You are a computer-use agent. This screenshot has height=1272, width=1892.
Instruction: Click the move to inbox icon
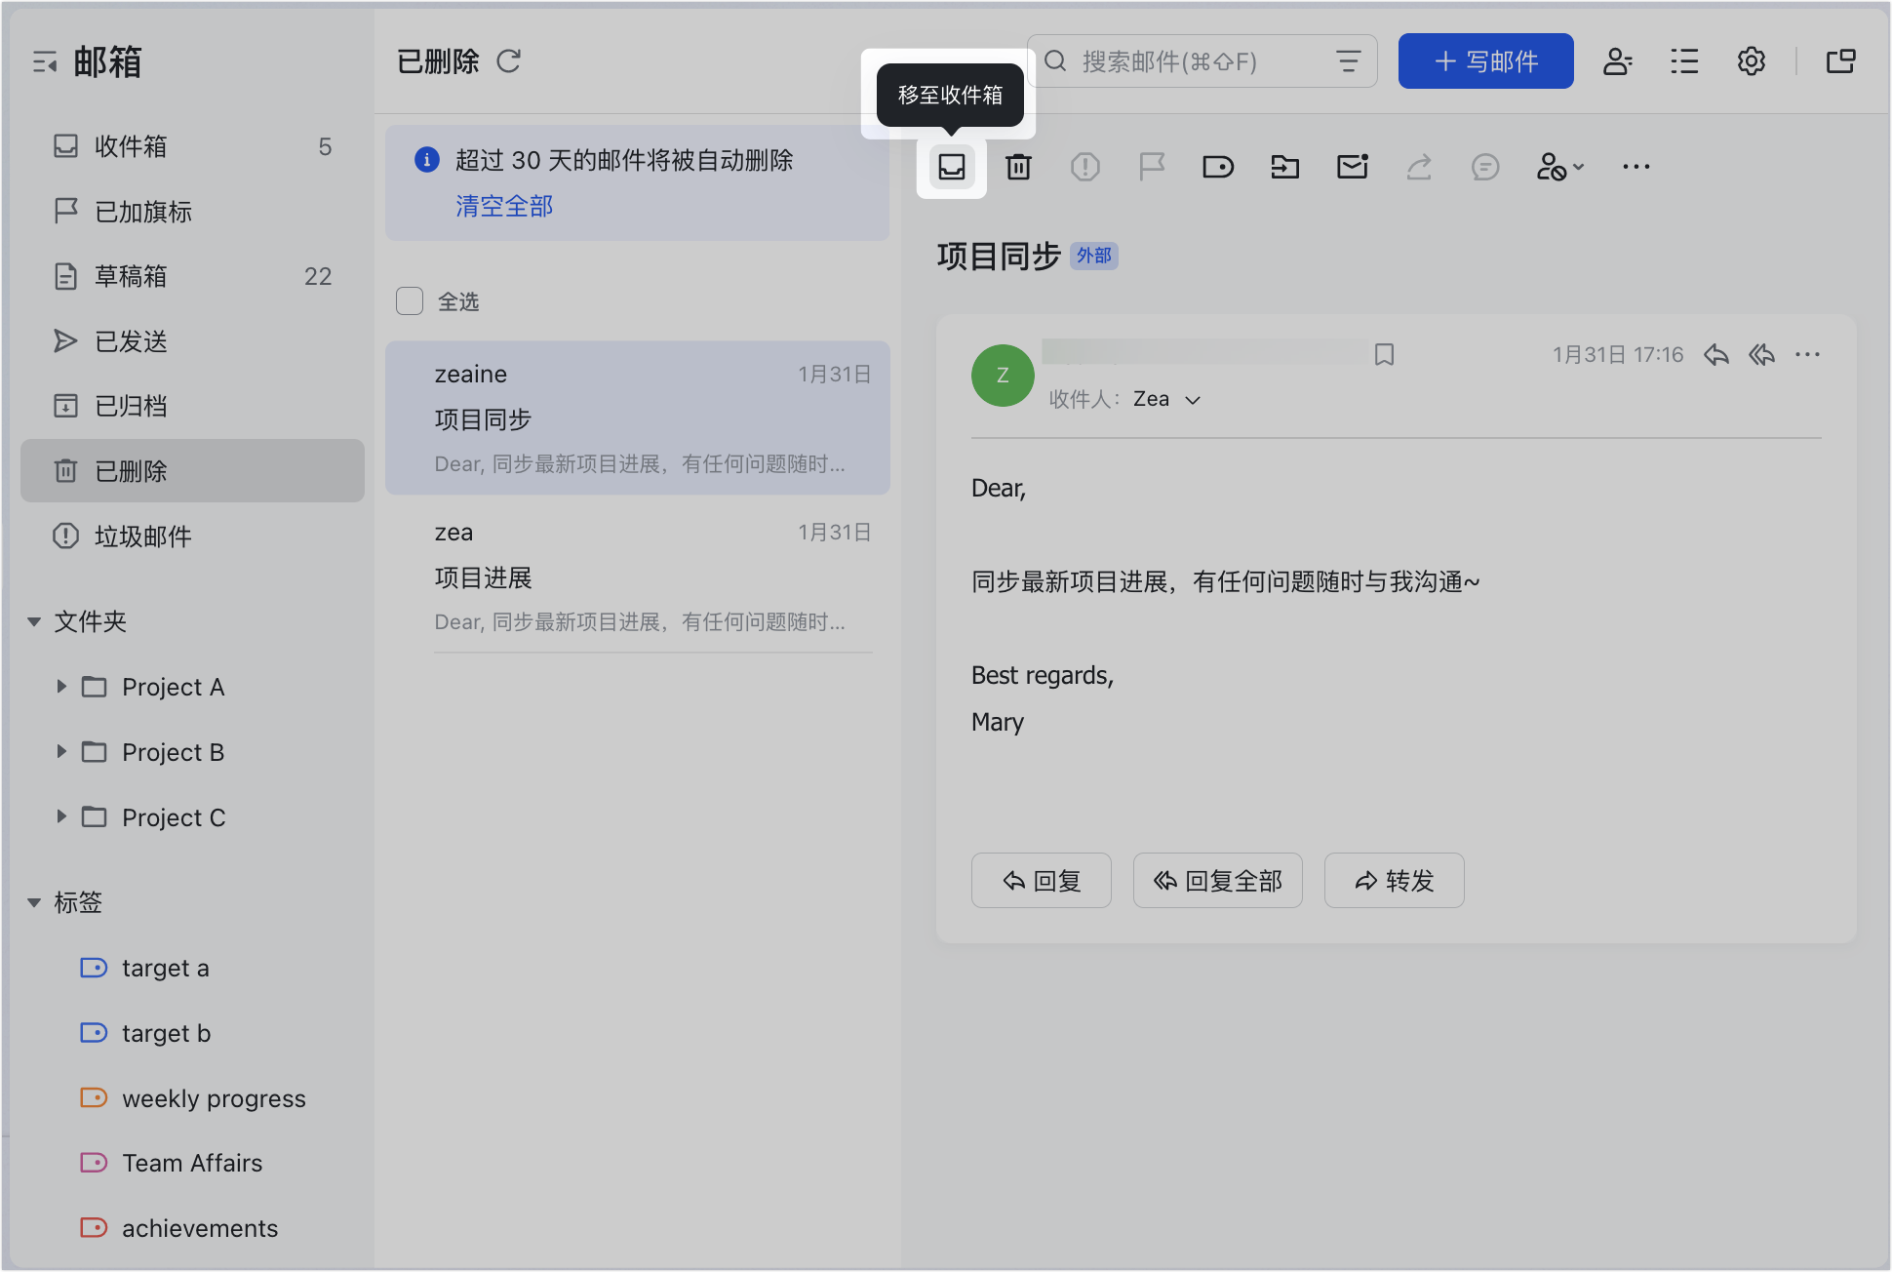(x=951, y=167)
